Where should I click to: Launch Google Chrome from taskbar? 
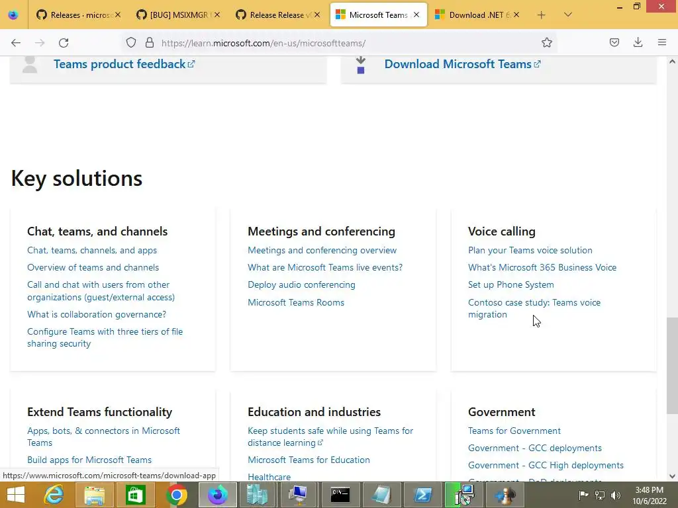[x=176, y=495]
